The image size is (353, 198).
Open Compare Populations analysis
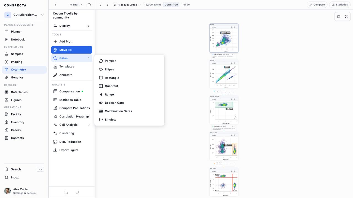[72, 108]
